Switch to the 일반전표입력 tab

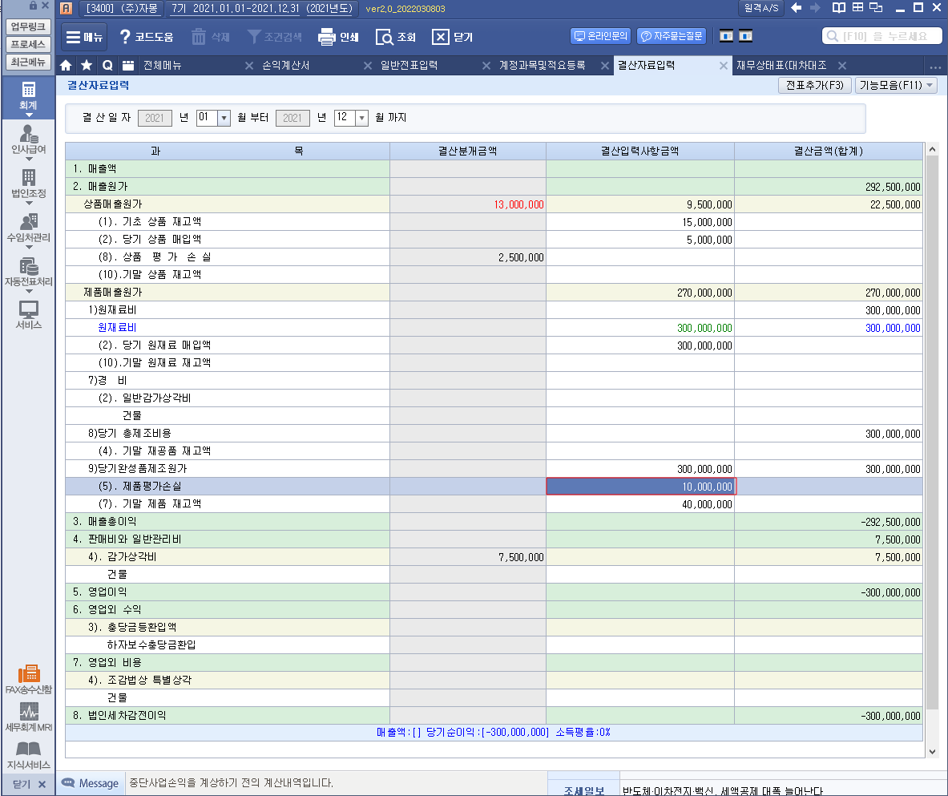(x=409, y=66)
